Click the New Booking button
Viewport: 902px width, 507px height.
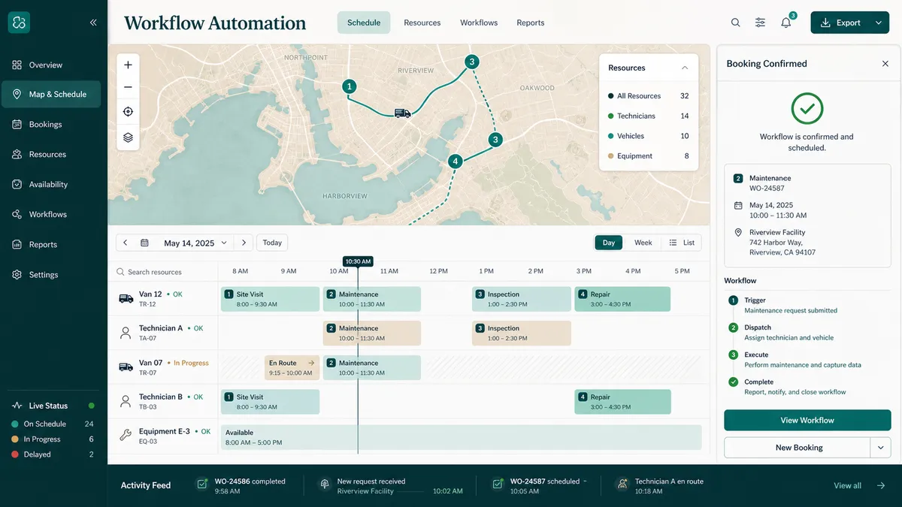798,448
